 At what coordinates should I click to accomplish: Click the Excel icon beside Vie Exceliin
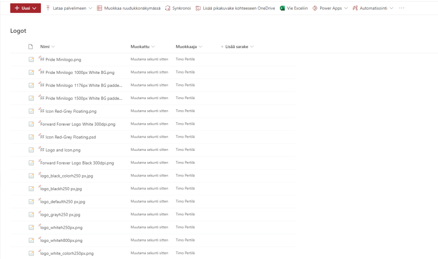point(282,8)
